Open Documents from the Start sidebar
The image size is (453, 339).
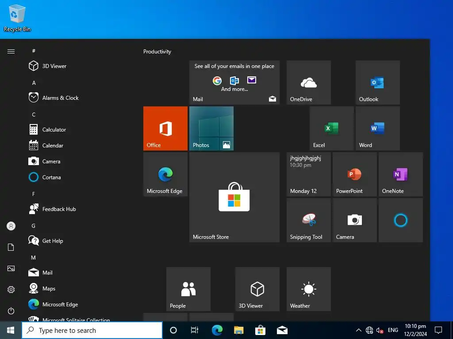click(x=11, y=247)
